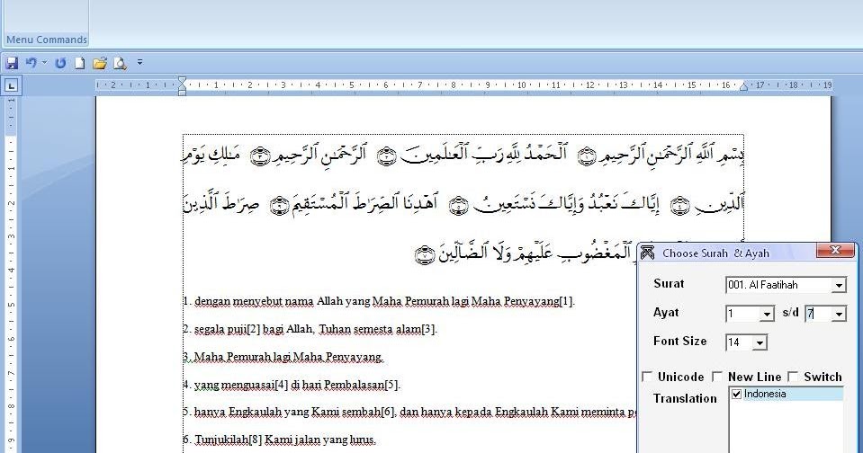Viewport: 863px width, 453px height.
Task: Enable the Switch checkbox
Action: tap(793, 377)
